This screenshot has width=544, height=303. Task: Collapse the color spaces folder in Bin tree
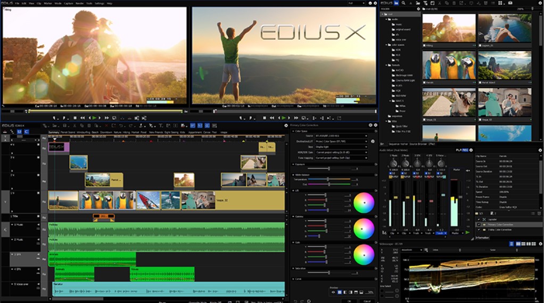386,45
